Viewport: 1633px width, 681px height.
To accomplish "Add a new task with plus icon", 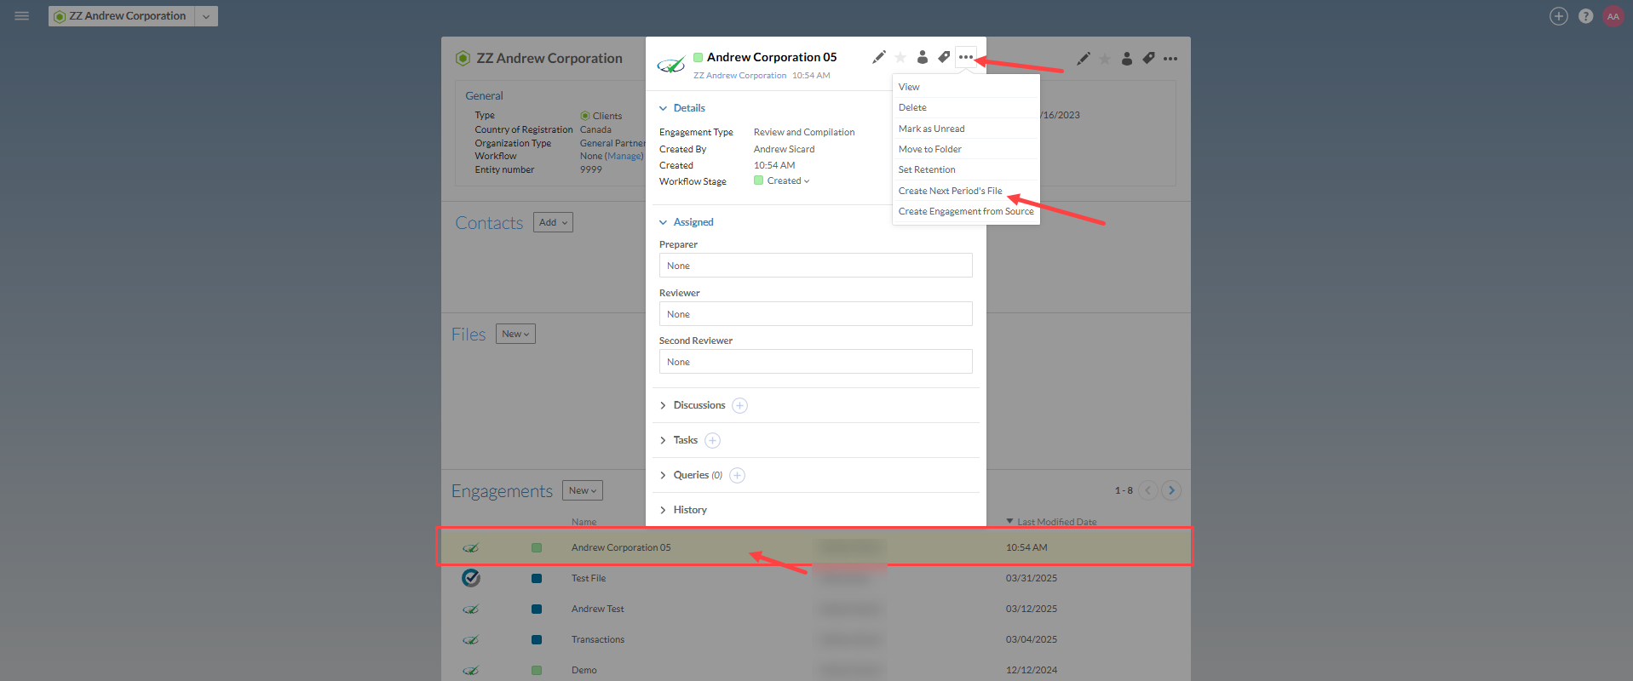I will 712,440.
